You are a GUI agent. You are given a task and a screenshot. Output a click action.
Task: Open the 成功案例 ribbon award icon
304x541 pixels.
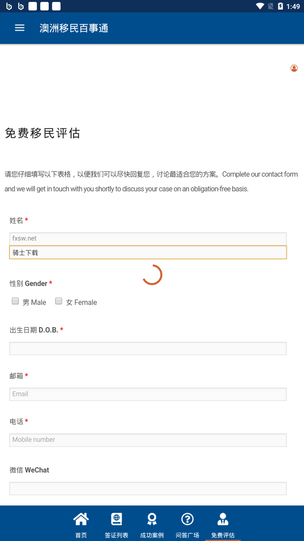pos(152,519)
